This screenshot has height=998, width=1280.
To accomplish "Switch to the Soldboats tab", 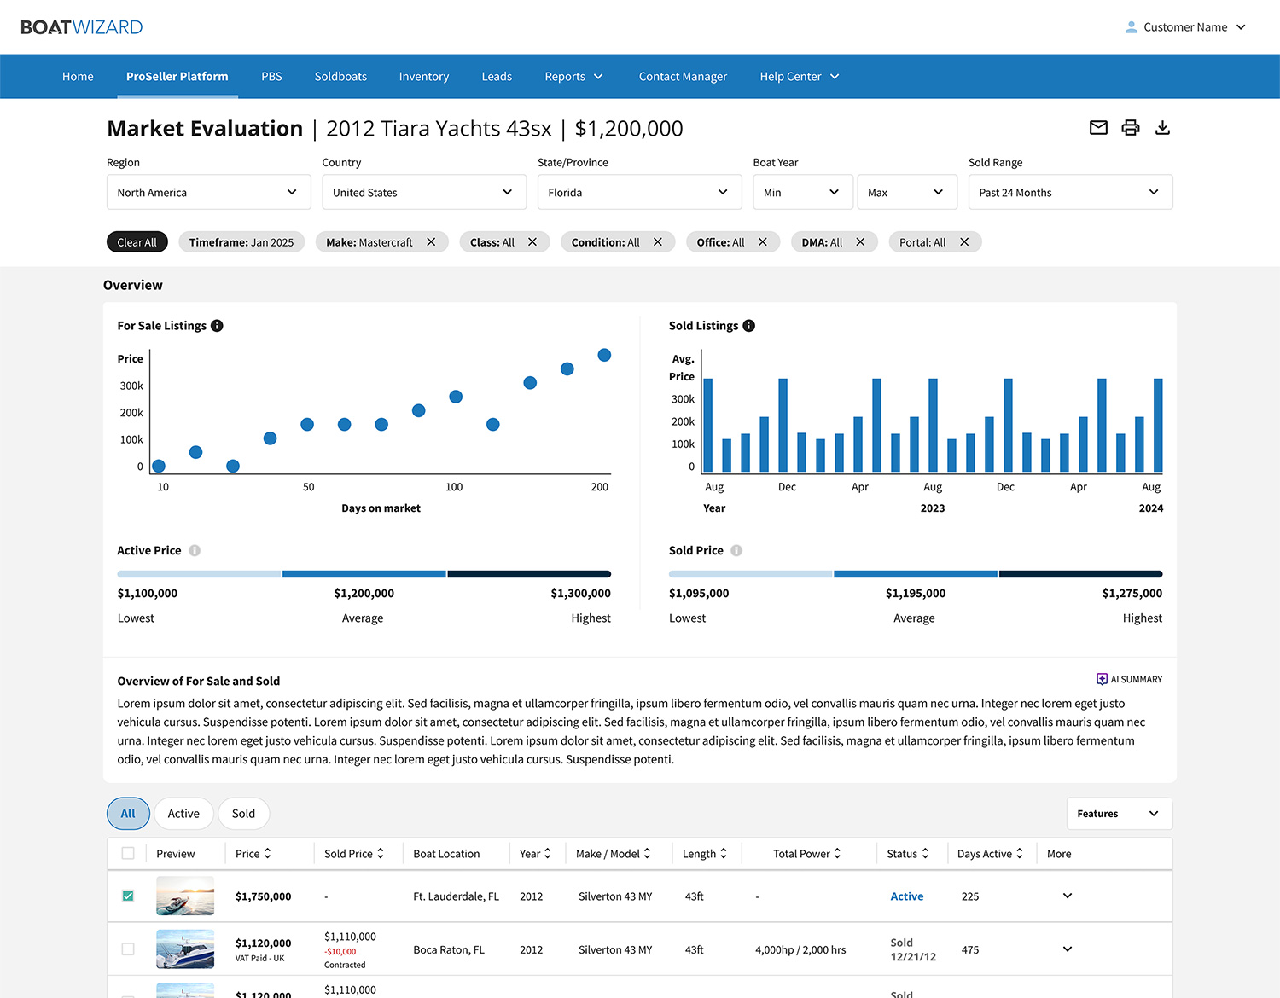I will (x=340, y=76).
